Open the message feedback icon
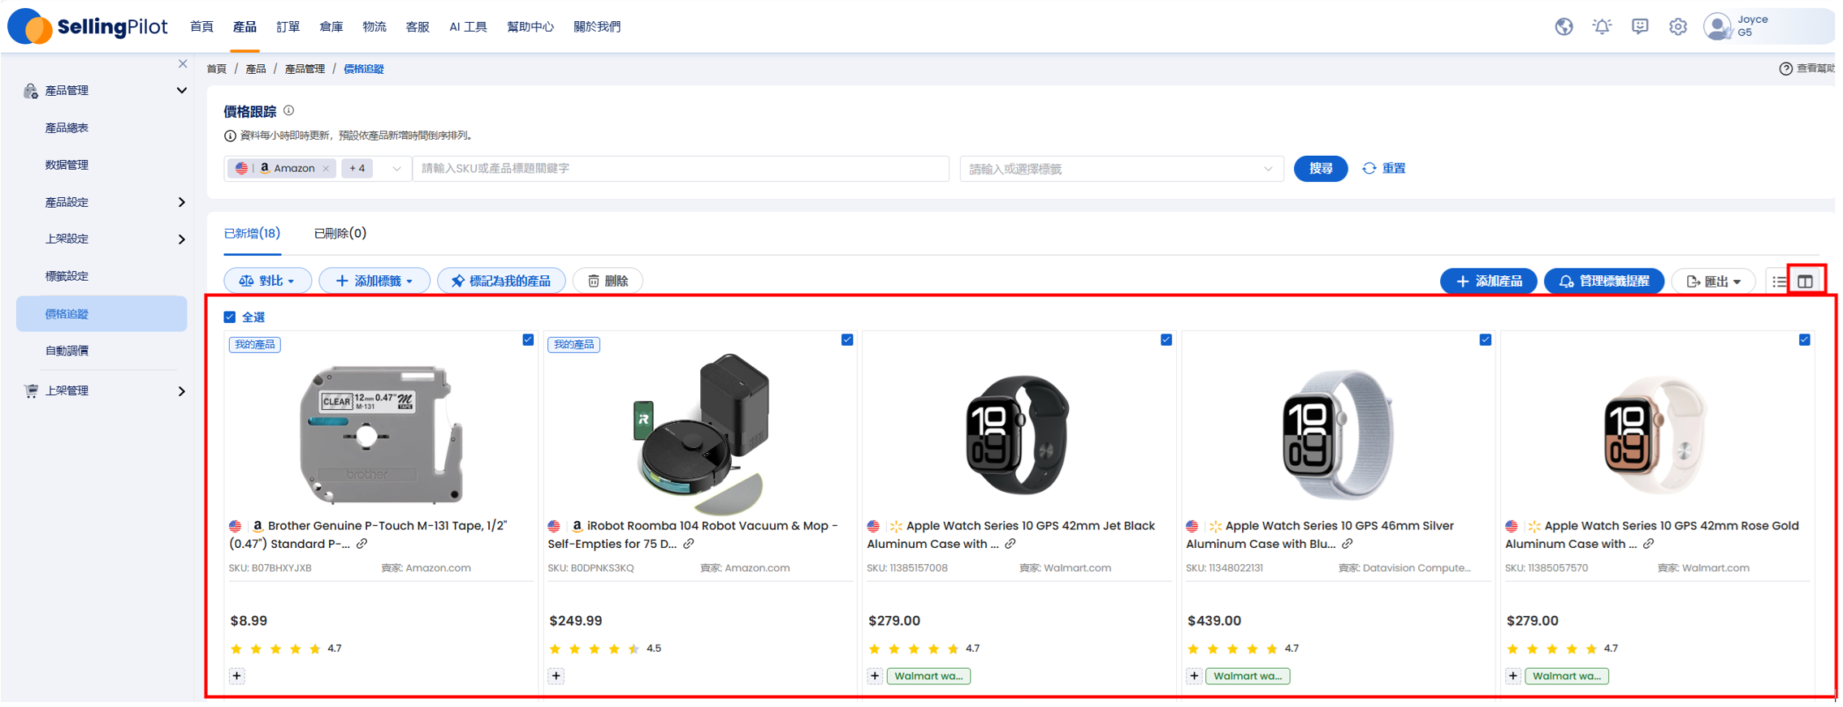 (x=1640, y=27)
